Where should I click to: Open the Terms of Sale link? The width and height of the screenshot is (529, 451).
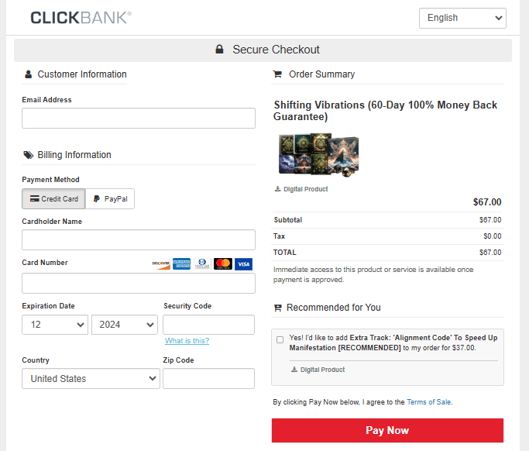point(428,402)
